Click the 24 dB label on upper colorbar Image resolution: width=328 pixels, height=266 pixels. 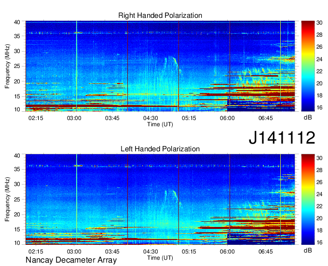pos(319,59)
